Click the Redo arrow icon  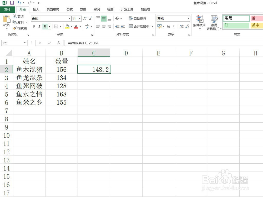click(x=30, y=3)
